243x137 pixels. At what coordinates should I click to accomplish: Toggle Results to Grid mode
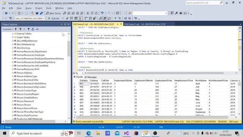coord(105,18)
